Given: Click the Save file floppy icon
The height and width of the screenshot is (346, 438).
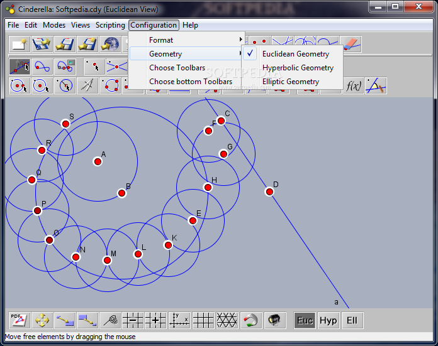Looking at the screenshot, I should tap(65, 44).
